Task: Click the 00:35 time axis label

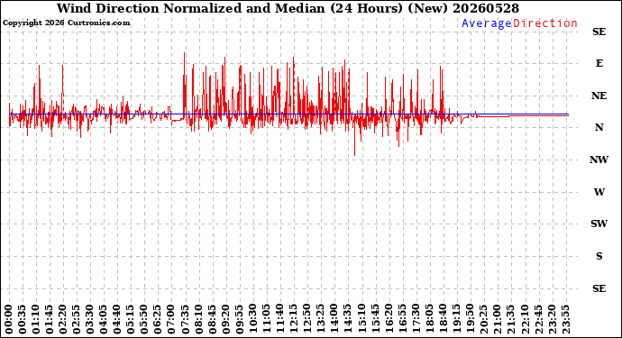Action: pyautogui.click(x=23, y=319)
